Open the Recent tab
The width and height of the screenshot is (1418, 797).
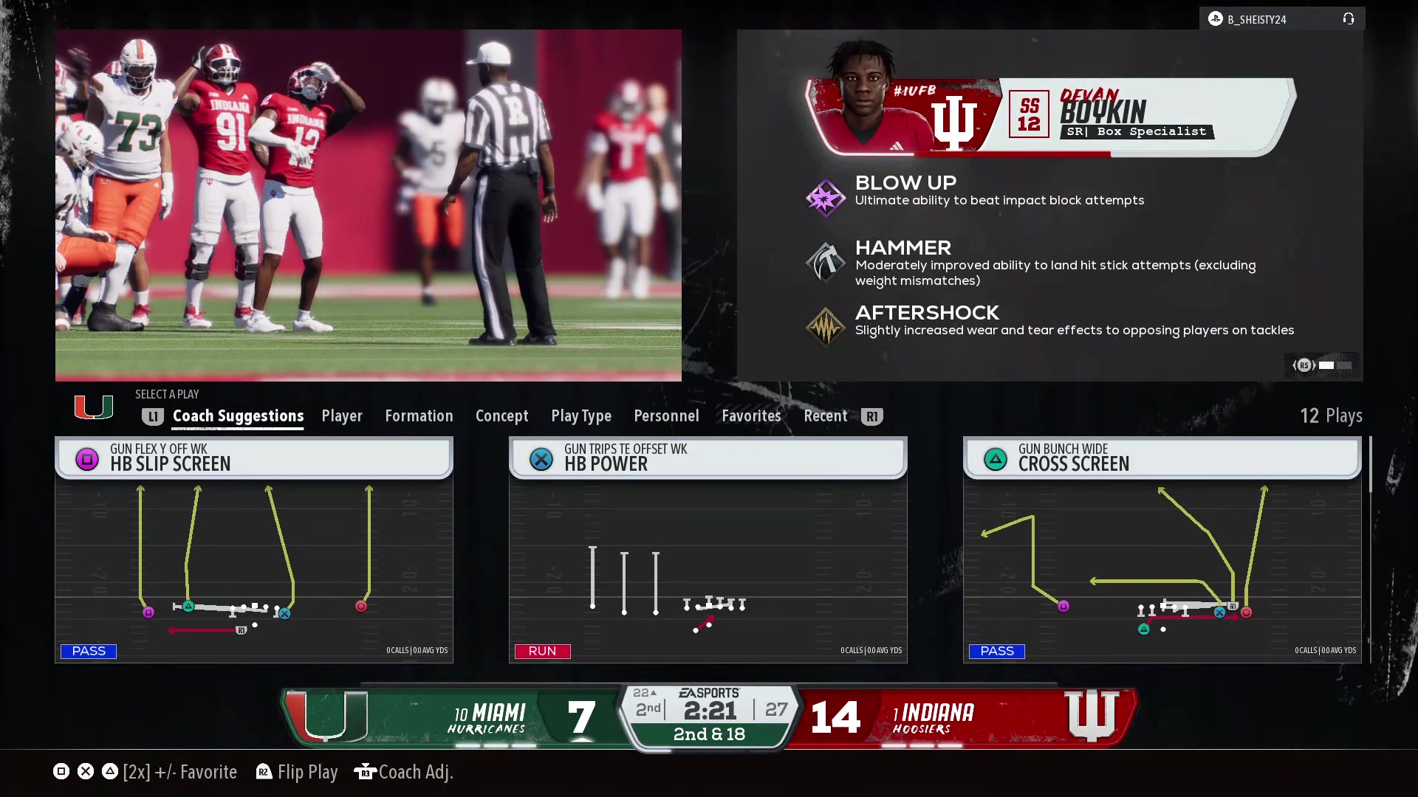[x=826, y=416]
